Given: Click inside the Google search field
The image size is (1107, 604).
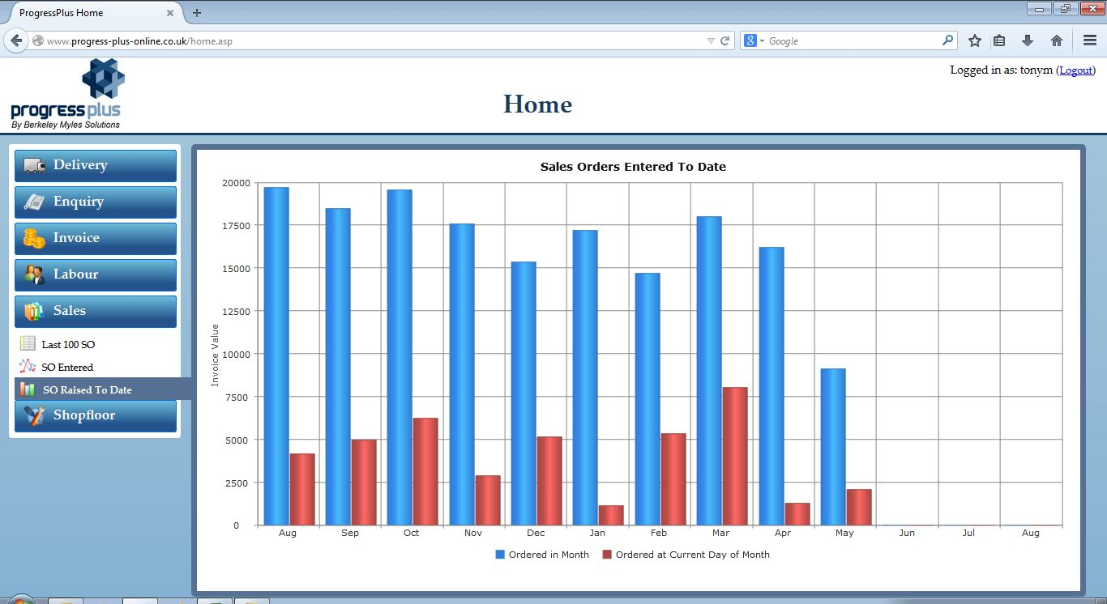Looking at the screenshot, I should (851, 40).
